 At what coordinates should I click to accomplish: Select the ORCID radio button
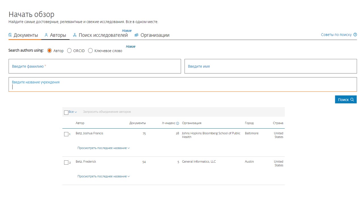point(69,51)
